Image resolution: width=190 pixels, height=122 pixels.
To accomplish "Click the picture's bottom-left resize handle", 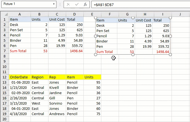I will (x=96, y=54).
